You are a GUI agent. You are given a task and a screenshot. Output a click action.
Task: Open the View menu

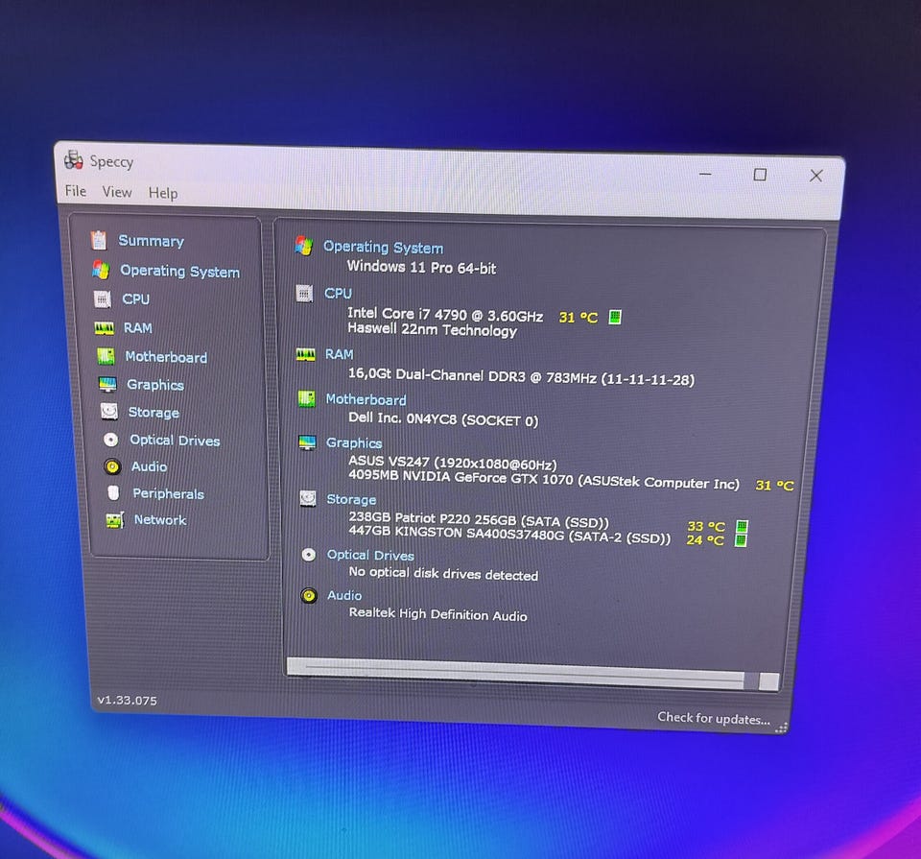pos(117,192)
